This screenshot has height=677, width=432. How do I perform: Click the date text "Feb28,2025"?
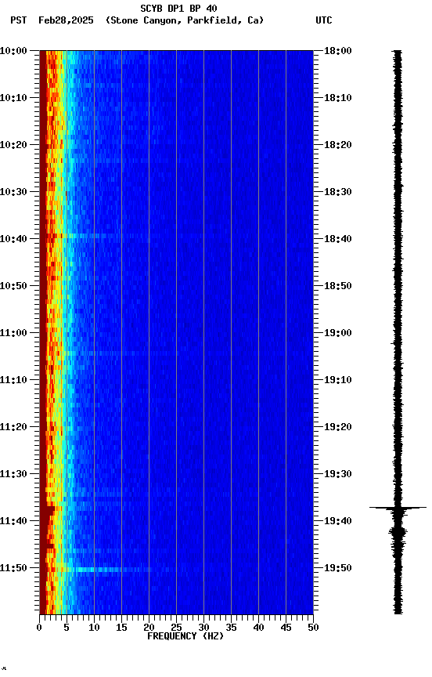coord(66,20)
